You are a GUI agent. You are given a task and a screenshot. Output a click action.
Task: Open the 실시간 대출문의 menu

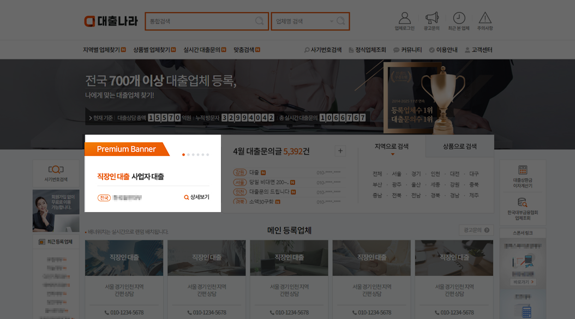(203, 49)
